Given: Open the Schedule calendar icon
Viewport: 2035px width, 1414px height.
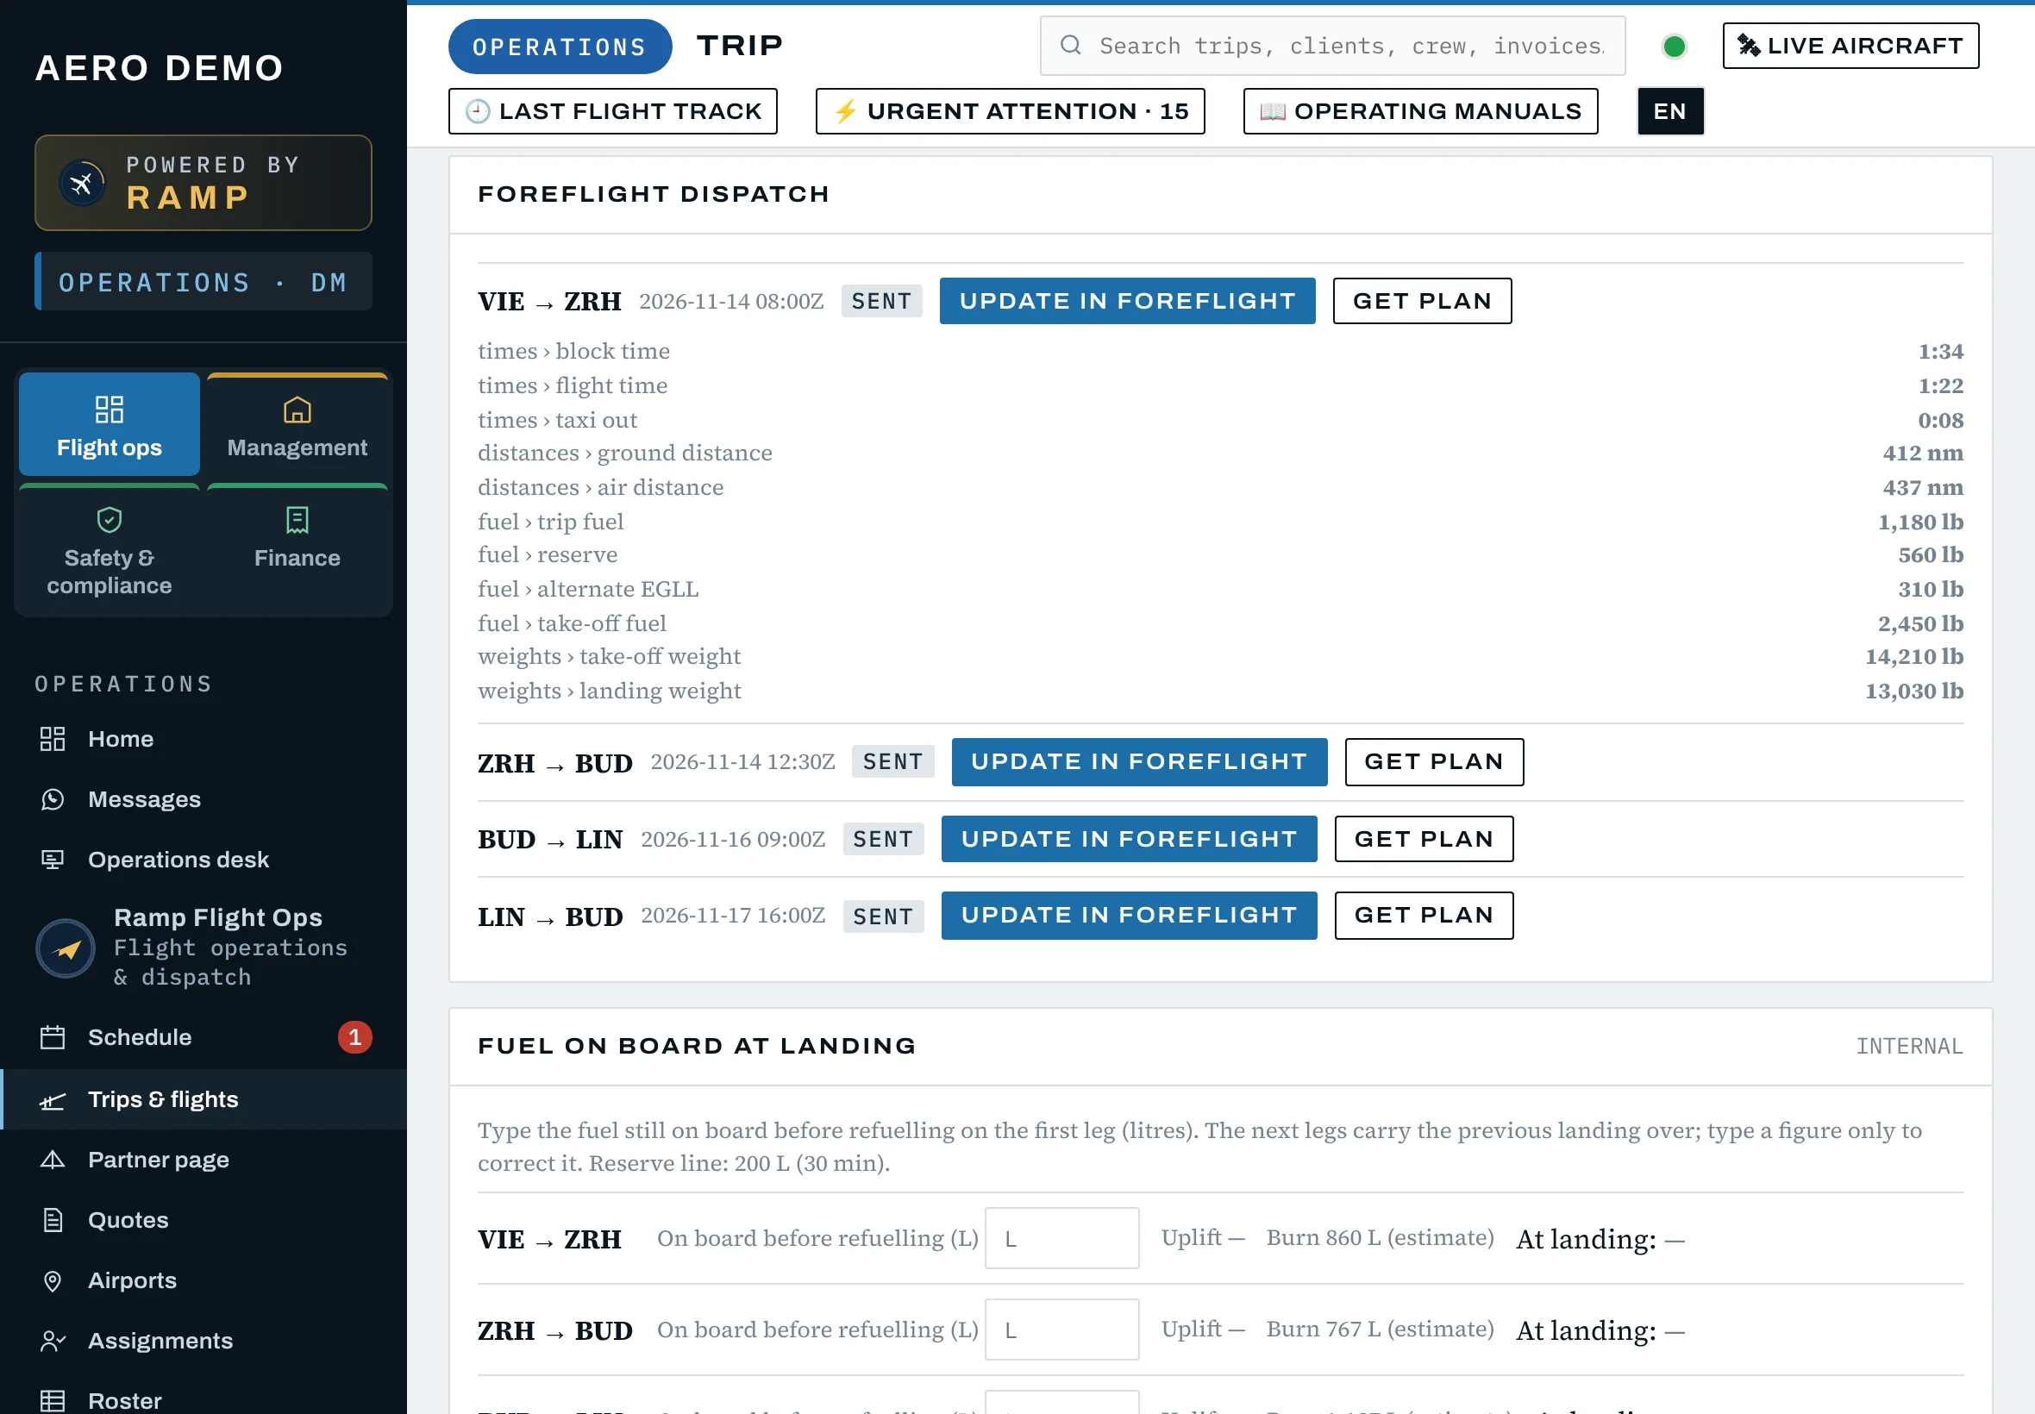Looking at the screenshot, I should 53,1036.
